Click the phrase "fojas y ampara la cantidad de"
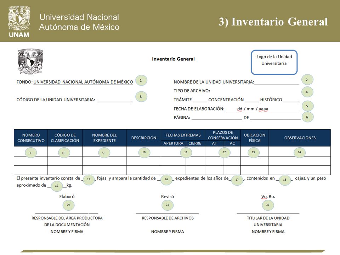340x255 pixels. point(126,178)
